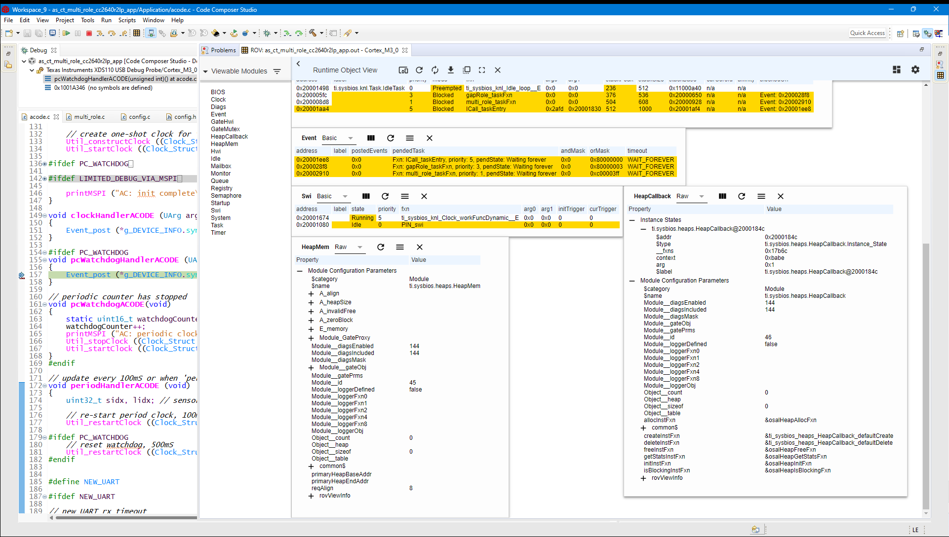Collapse the Viewable Modules list

tap(205, 72)
